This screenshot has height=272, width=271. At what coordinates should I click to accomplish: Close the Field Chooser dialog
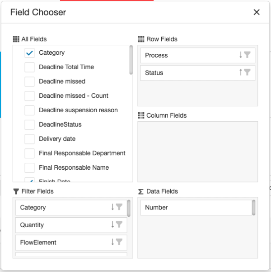(257, 12)
